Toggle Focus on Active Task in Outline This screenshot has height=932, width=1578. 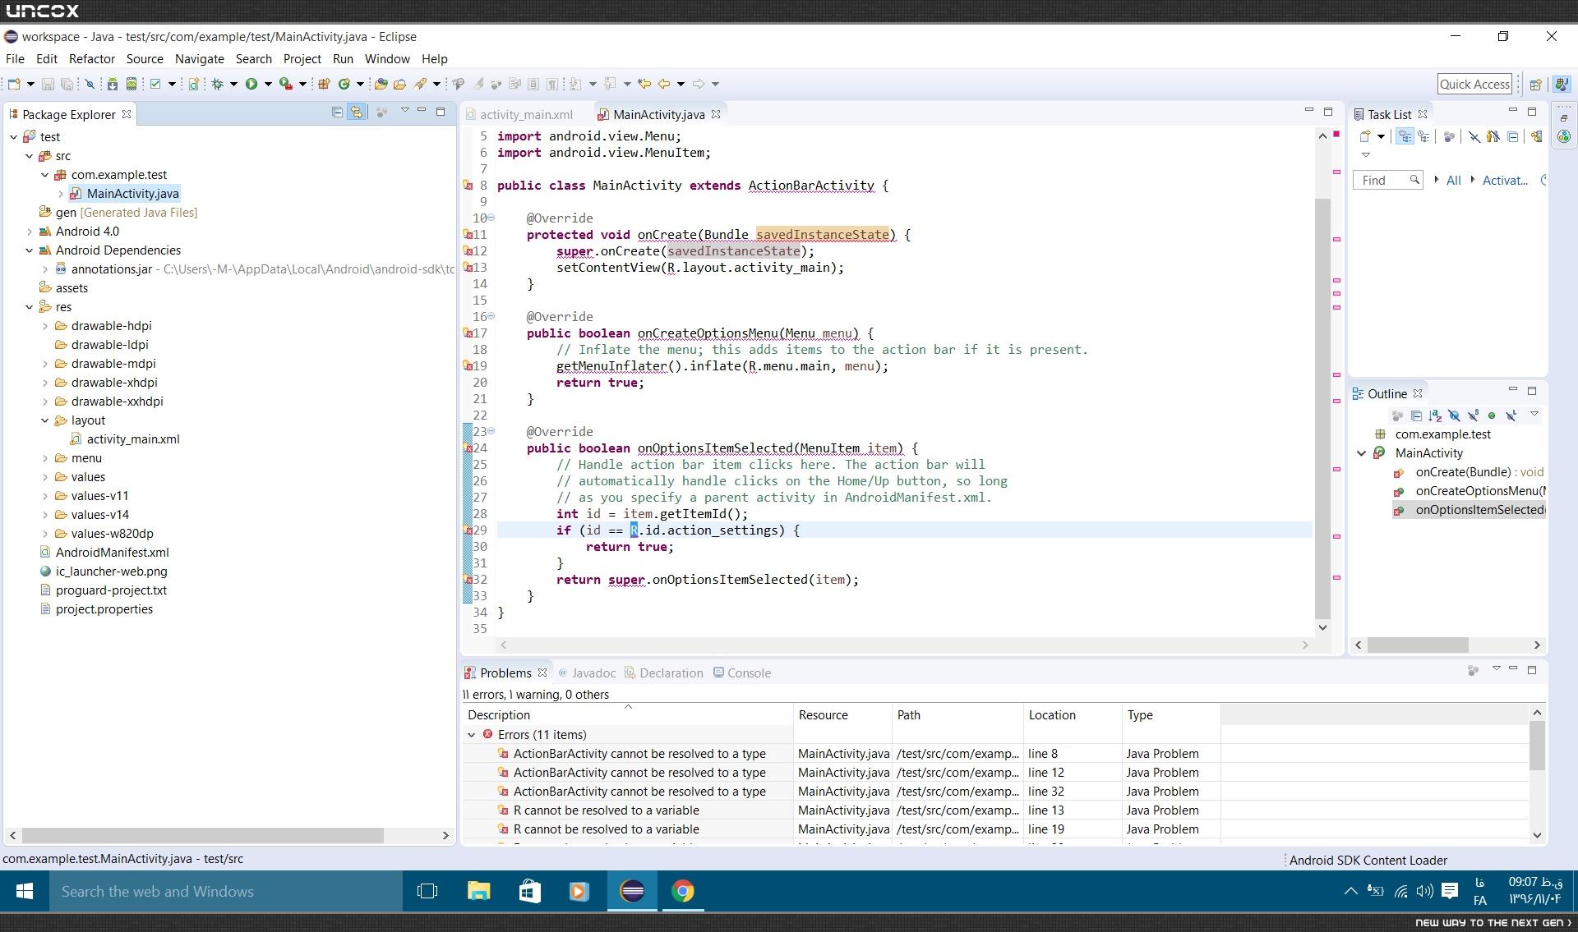(1397, 415)
